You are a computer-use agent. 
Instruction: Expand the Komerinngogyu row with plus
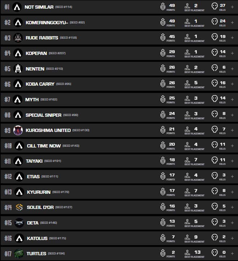coord(232,22)
